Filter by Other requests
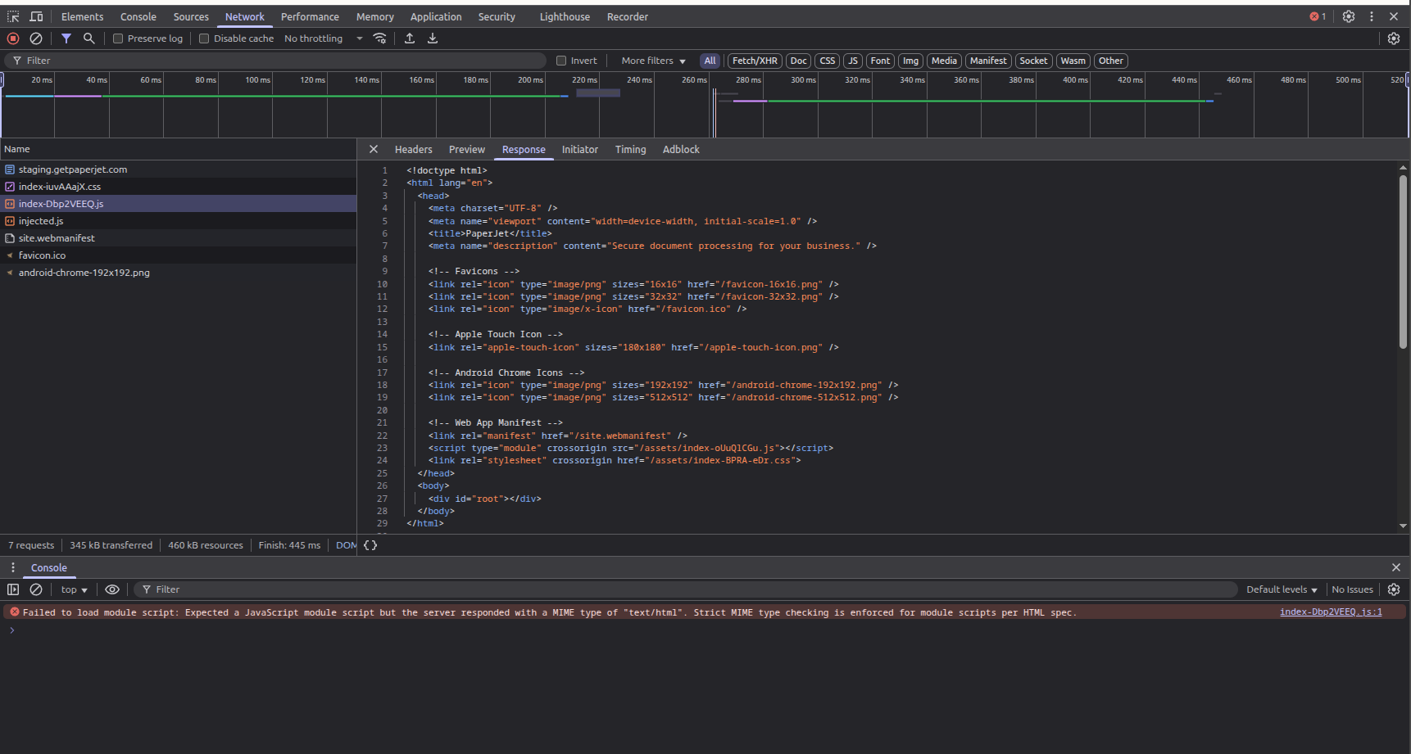This screenshot has width=1411, height=754. click(1111, 61)
